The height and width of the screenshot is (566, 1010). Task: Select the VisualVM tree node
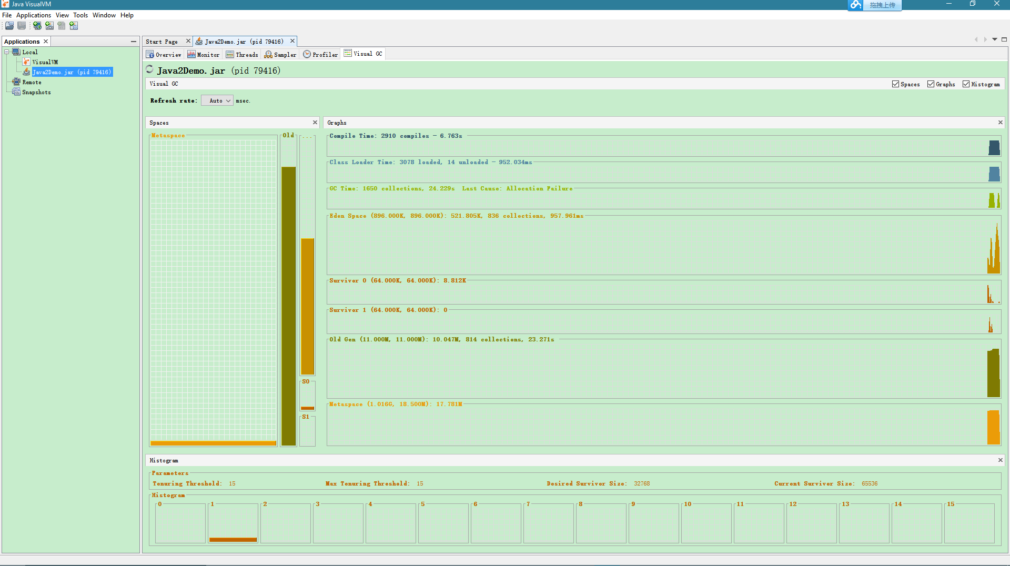(x=45, y=62)
